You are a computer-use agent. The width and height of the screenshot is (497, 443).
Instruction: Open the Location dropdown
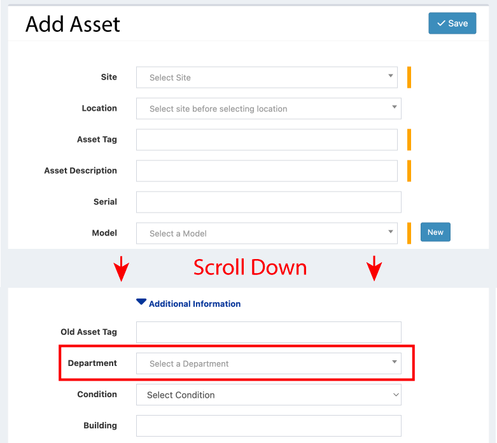point(268,109)
